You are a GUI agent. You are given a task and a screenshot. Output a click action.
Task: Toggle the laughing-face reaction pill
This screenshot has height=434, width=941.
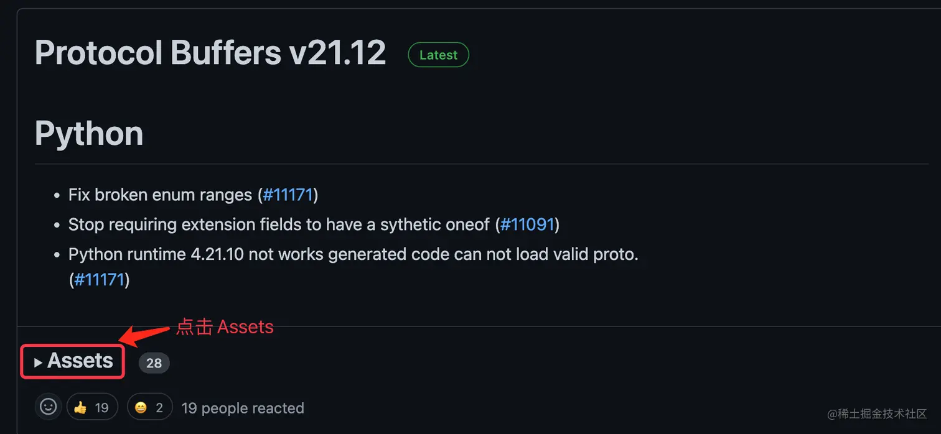[x=149, y=407]
